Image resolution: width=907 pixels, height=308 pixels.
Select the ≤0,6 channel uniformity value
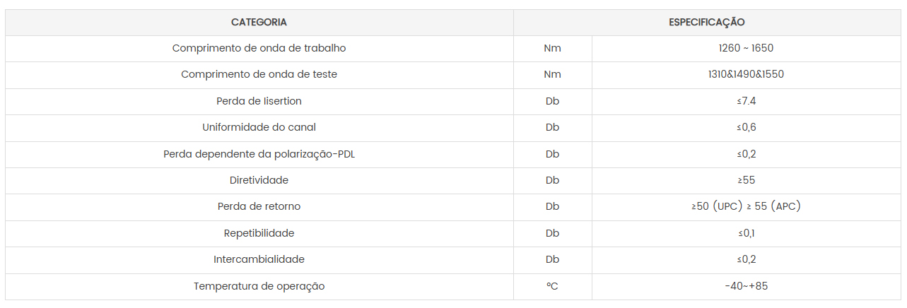tap(747, 128)
